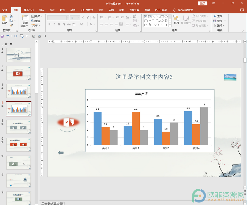The image size is (247, 205).
Task: Click the Copy icon
Action: click(x=11, y=21)
